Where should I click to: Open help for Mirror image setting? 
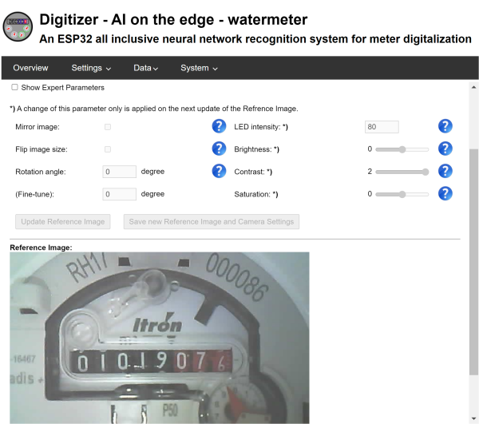pyautogui.click(x=219, y=126)
